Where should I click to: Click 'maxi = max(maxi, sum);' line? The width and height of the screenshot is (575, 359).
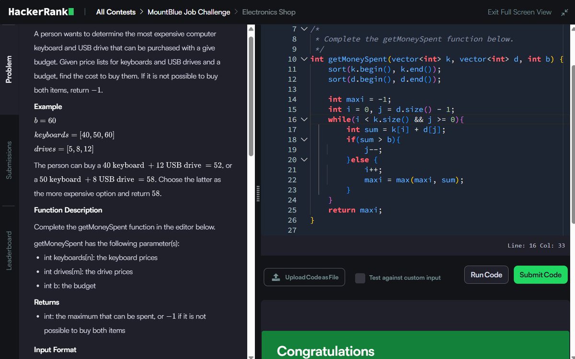[414, 179]
